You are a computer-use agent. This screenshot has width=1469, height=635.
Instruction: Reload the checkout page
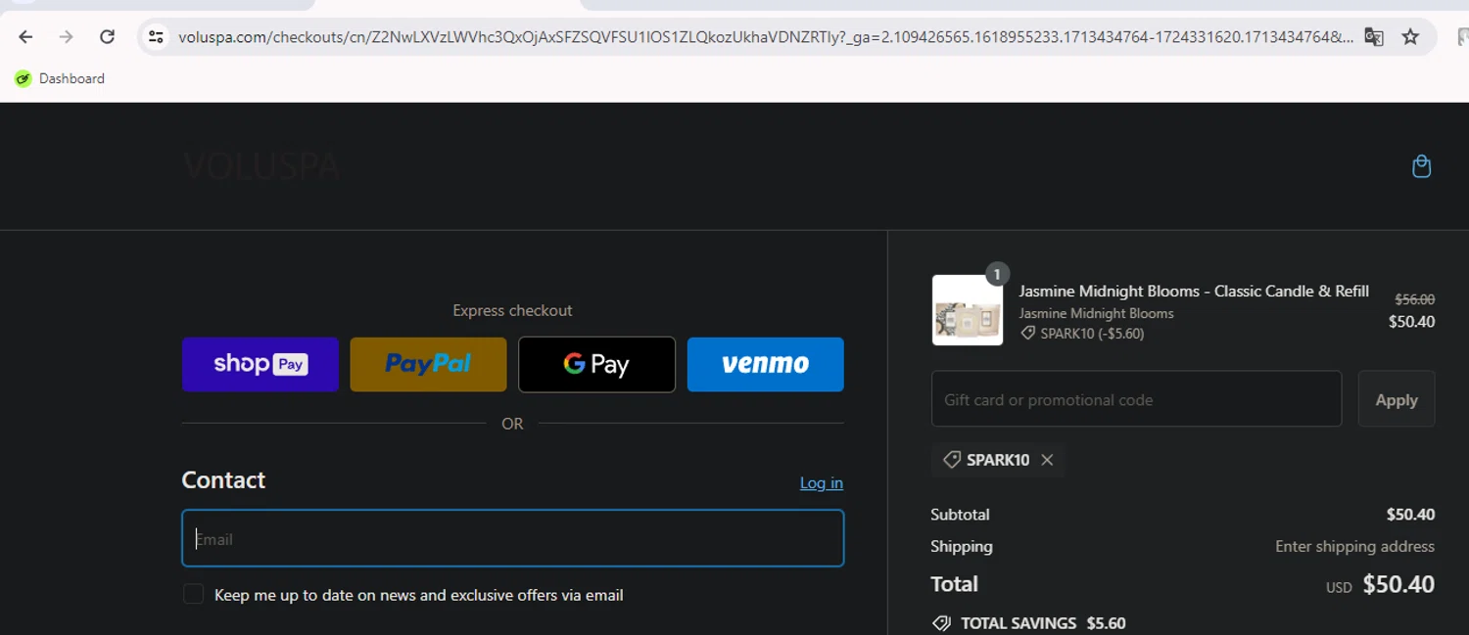(108, 37)
